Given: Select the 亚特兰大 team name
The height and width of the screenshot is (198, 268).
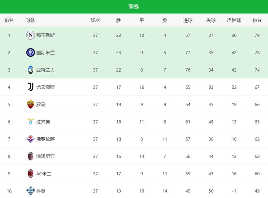Looking at the screenshot, I should point(45,70).
